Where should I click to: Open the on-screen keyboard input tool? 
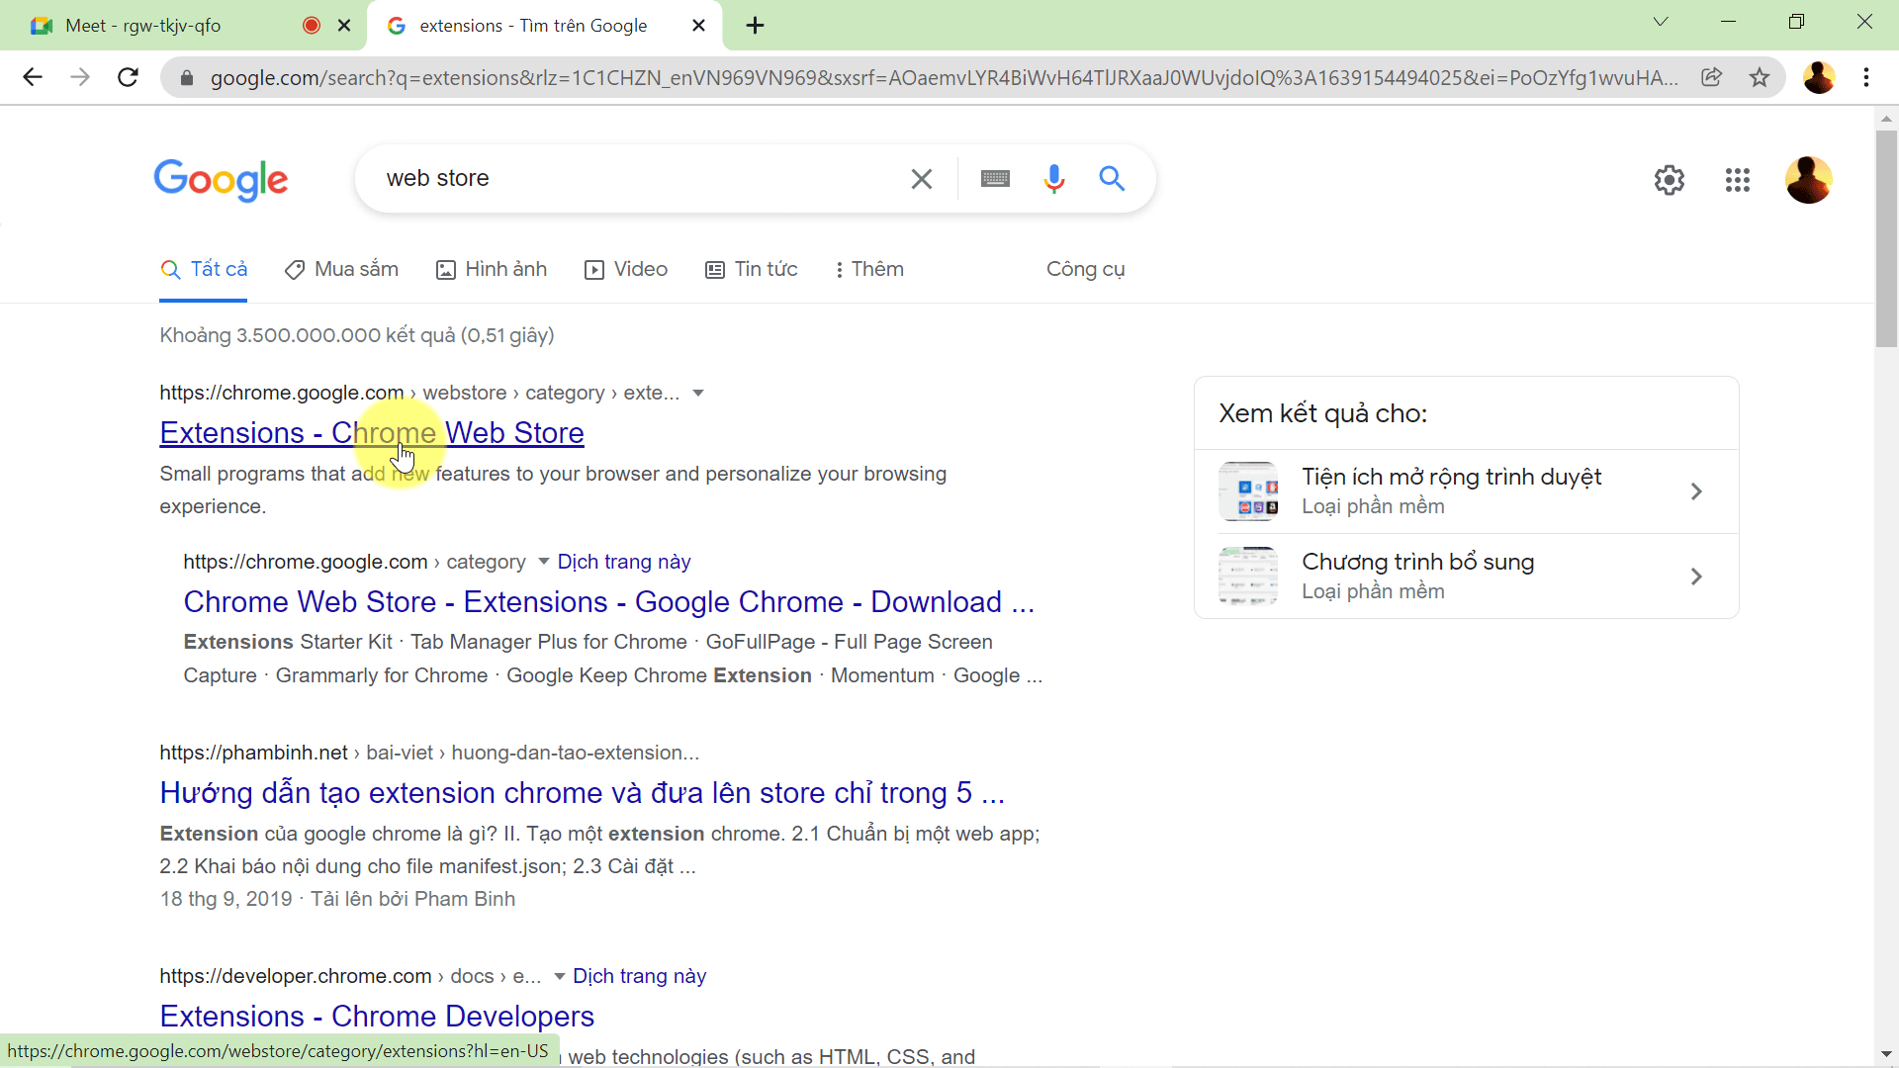coord(995,179)
